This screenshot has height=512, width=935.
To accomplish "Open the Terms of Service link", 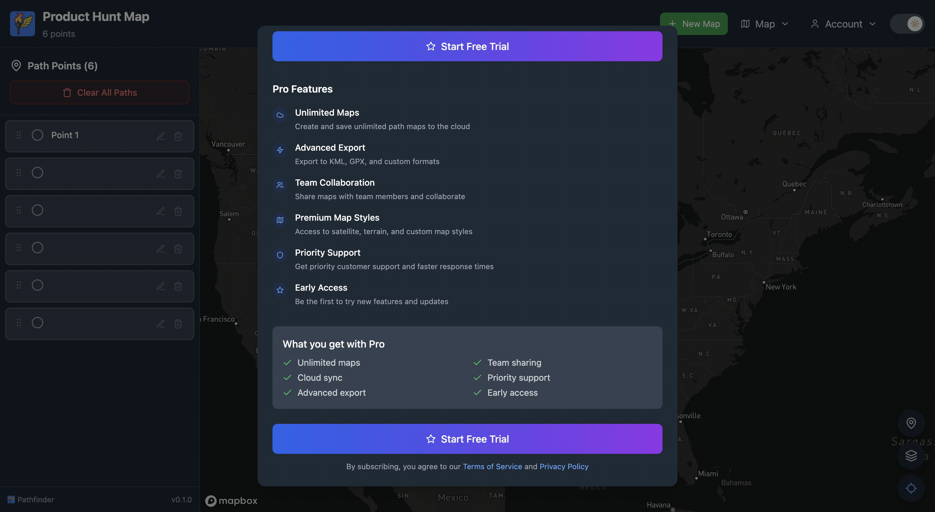I will click(x=492, y=467).
